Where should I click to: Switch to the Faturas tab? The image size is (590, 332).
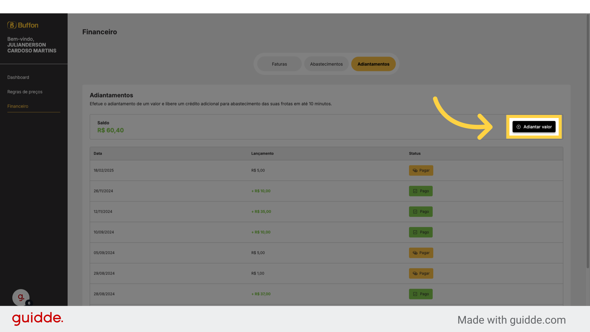279,64
